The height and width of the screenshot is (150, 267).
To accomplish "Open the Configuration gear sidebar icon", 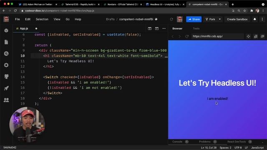I will (x=6, y=65).
